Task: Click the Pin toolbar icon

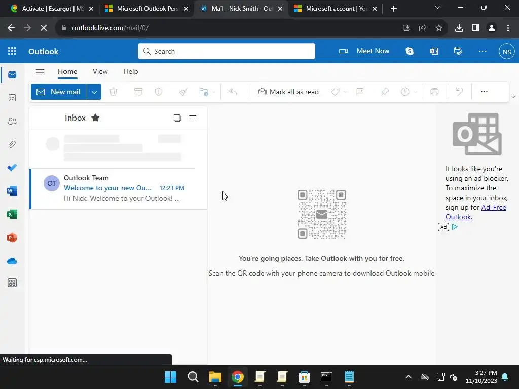Action: pyautogui.click(x=385, y=92)
